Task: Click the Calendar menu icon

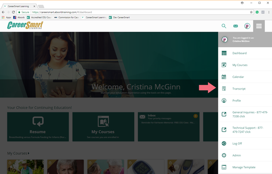Action: point(224,76)
